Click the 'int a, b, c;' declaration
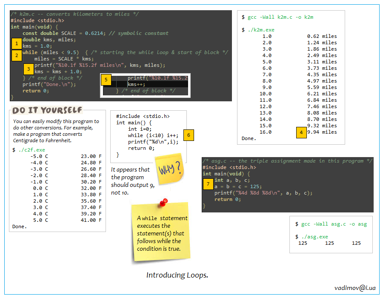383x298 pixels. coord(232,180)
